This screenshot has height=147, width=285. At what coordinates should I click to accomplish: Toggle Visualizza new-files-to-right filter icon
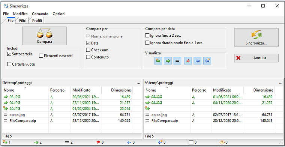tap(158, 61)
